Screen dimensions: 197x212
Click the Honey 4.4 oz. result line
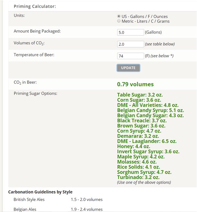[134, 146]
